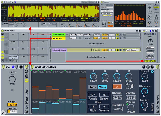This screenshot has height=116, width=161.
Task: Toggle the Simpler device activator (4-bar loop 1)
Action: [x=2, y=2]
